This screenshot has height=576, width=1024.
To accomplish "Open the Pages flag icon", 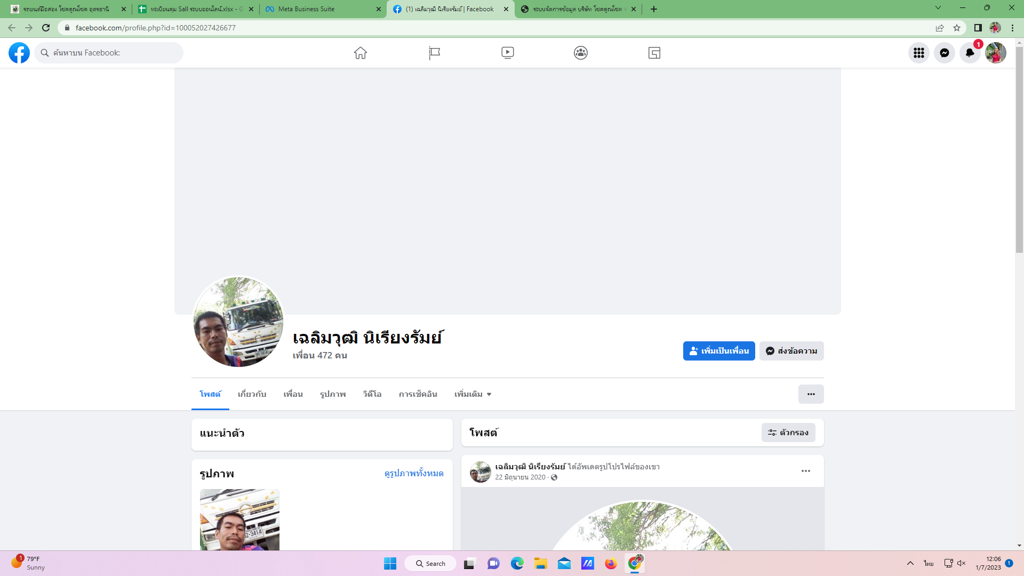I will (x=434, y=53).
